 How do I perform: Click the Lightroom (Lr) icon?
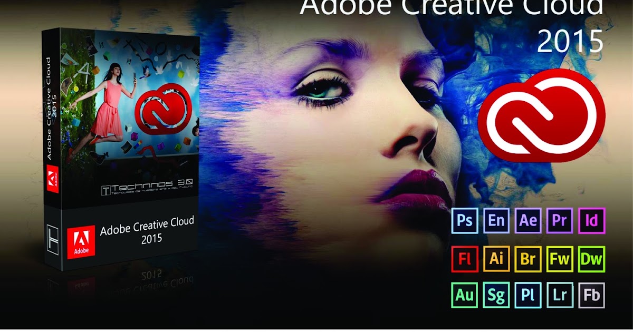(x=560, y=295)
